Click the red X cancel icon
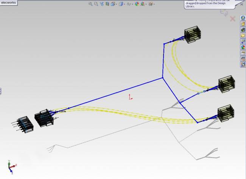Image resolution: width=246 pixels, height=179 pixels. pos(233,19)
